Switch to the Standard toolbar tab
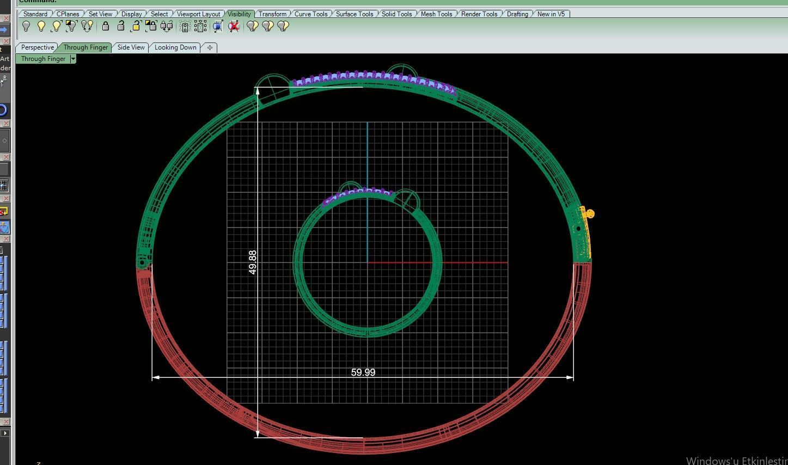Screen dimensions: 788x465 click(35, 14)
